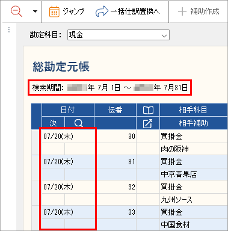
Task: Click 買掛金 in the voucher 30 row
Action: tap(171, 137)
